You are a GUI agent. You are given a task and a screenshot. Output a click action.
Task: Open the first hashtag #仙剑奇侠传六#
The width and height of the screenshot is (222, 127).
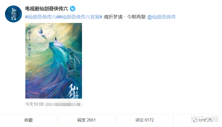[x=42, y=17]
